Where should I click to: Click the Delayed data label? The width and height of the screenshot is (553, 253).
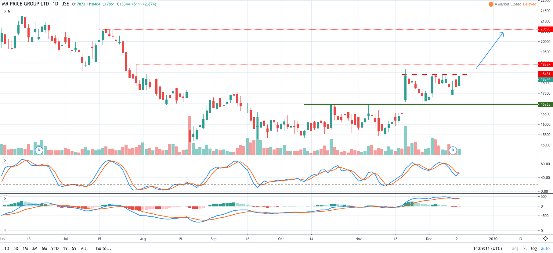pos(530,4)
